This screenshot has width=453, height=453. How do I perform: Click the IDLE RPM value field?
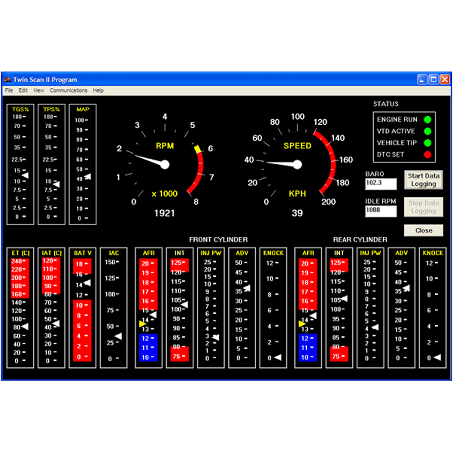point(380,211)
